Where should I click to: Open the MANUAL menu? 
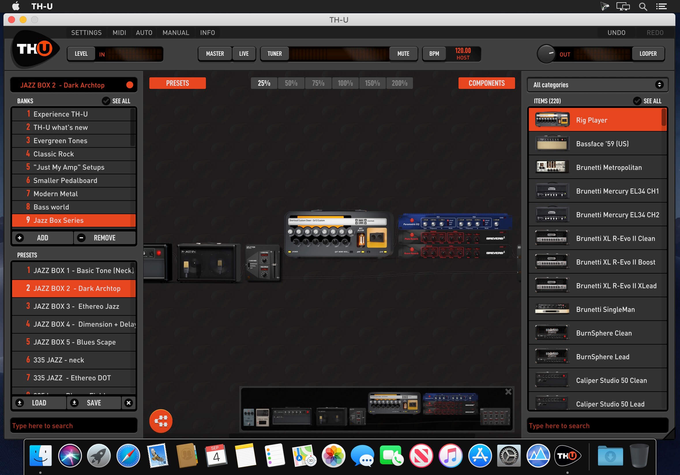[176, 33]
